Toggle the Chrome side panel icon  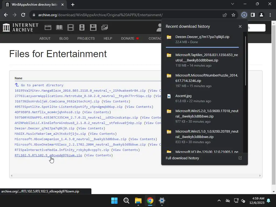click(253, 15)
